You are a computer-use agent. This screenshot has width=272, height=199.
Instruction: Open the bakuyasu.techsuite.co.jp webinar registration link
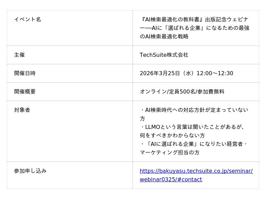point(196,171)
